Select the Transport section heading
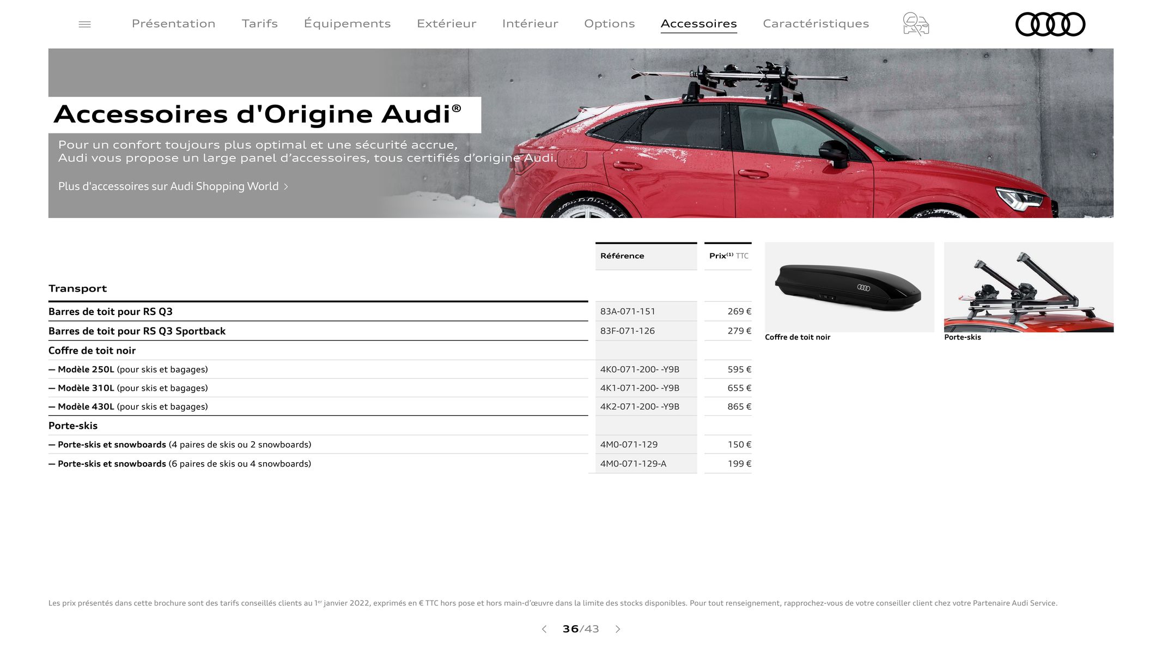Viewport: 1162px width, 654px height. [77, 288]
